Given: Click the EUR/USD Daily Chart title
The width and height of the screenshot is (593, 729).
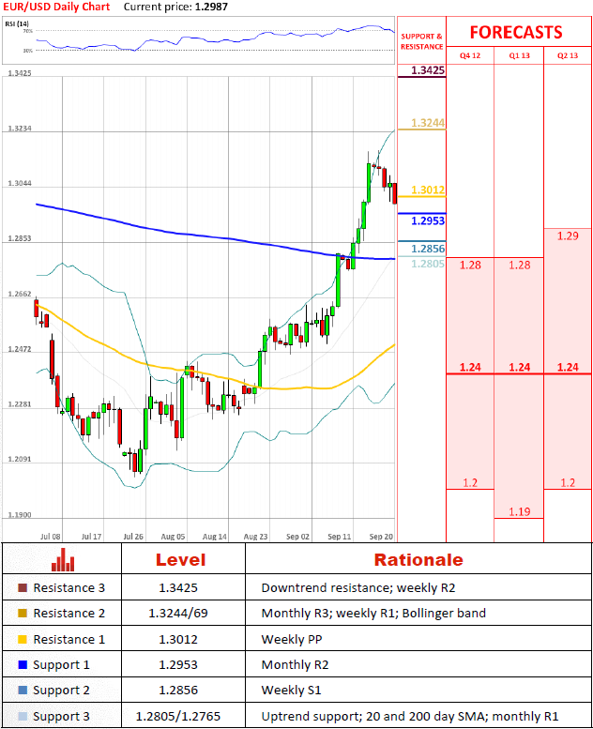Looking at the screenshot, I should click(x=56, y=7).
